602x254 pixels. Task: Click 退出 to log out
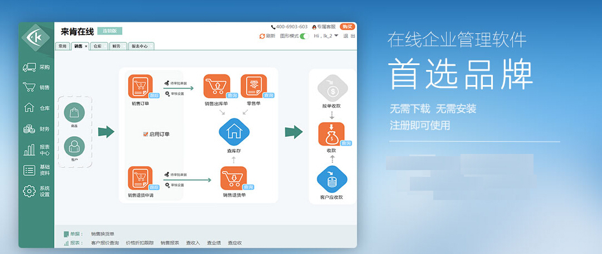click(x=349, y=36)
